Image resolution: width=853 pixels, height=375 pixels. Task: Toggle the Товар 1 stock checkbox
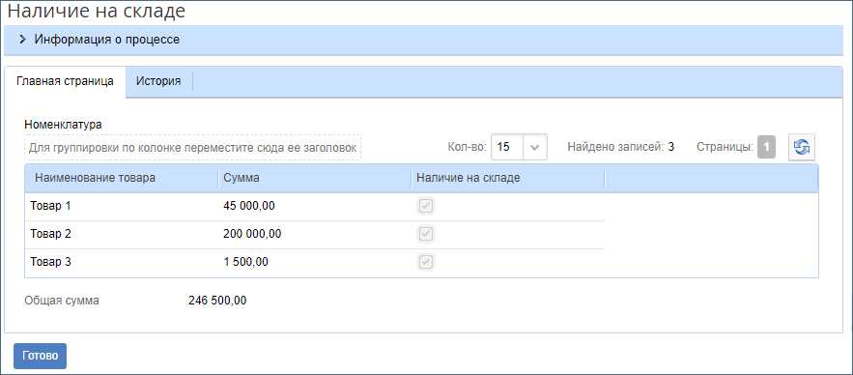(x=426, y=206)
